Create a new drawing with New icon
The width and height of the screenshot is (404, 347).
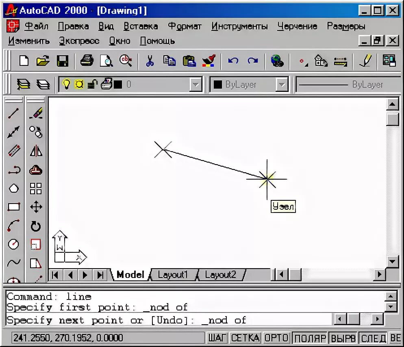coord(24,61)
